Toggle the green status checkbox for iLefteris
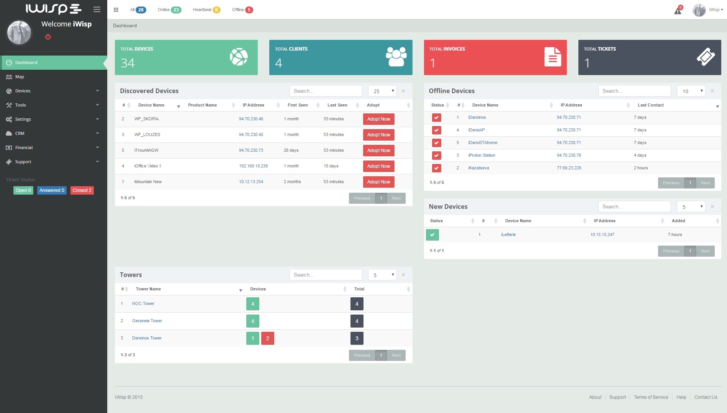Image resolution: width=727 pixels, height=413 pixels. point(432,235)
